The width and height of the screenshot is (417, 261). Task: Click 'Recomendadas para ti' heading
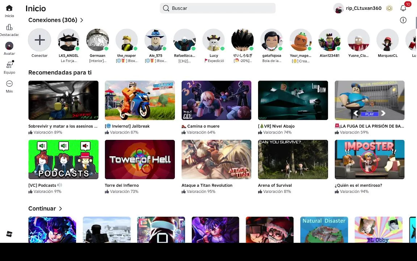click(60, 72)
